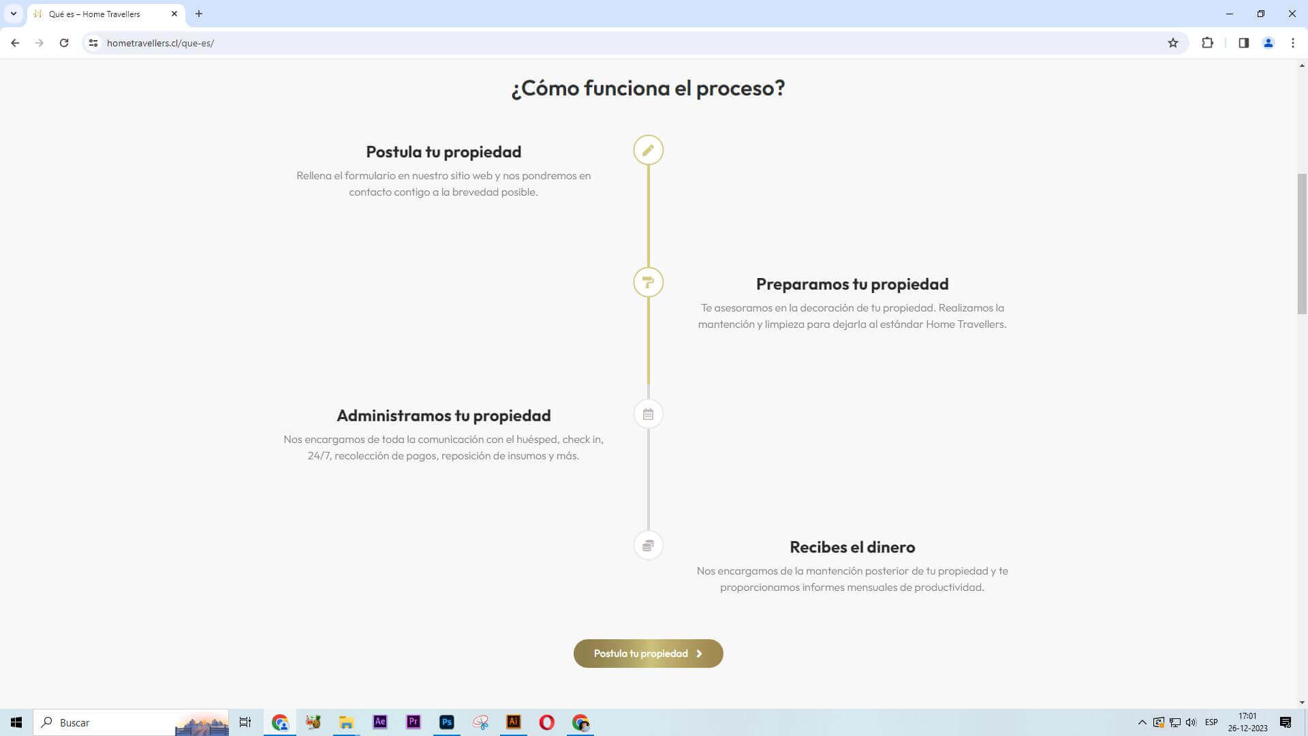Open Chrome's three-dot menu

(1292, 43)
